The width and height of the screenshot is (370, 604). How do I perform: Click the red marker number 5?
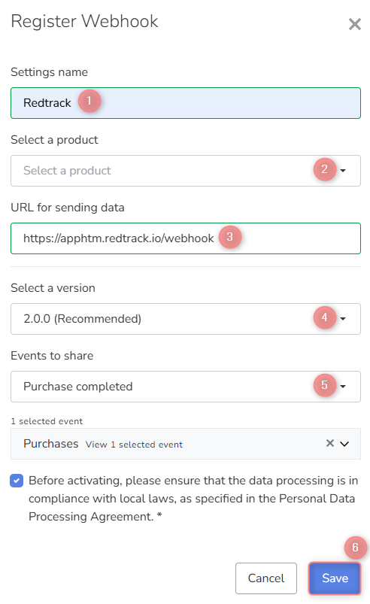[x=325, y=385]
